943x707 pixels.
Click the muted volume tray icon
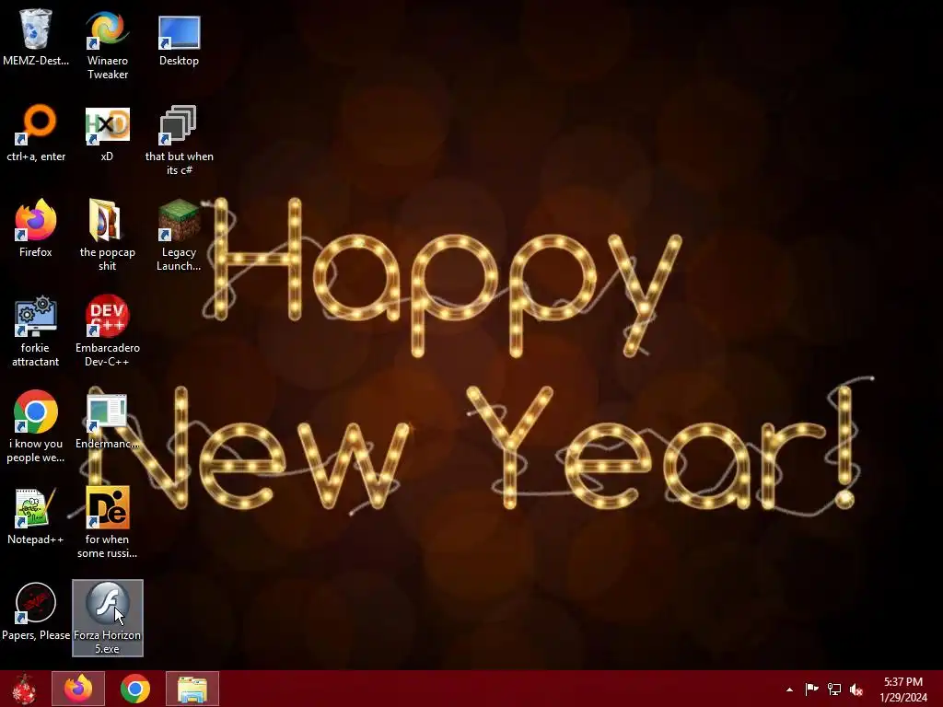(x=856, y=690)
